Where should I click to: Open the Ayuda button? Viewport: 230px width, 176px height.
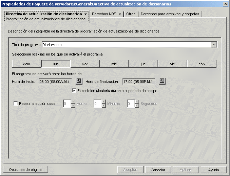coord(214,170)
